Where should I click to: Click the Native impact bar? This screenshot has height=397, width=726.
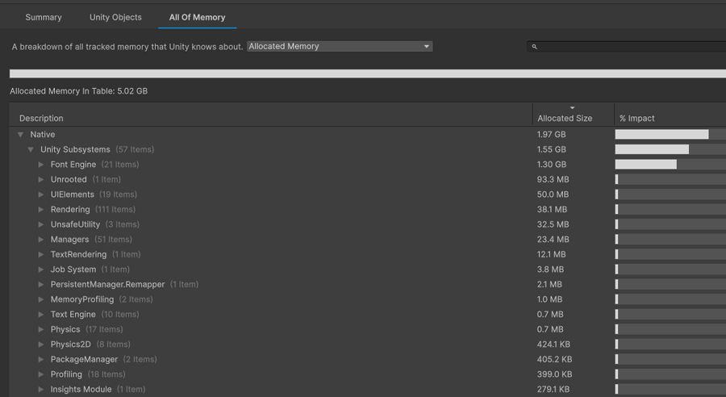(x=661, y=135)
